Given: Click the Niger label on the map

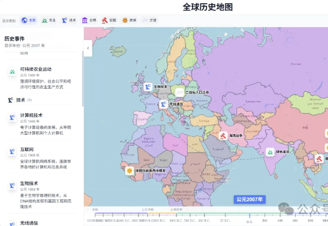Looking at the screenshot, I should click(x=163, y=160).
